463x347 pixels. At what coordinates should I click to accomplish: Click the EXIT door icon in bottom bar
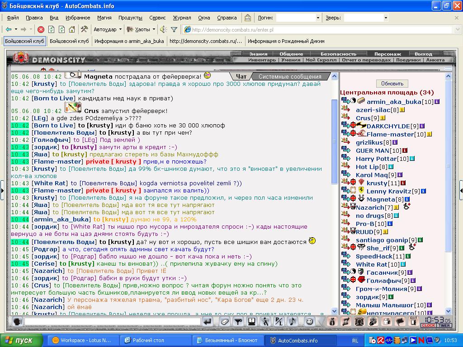coord(413,321)
